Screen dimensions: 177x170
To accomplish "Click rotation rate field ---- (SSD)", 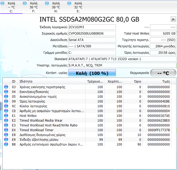I will [163, 40].
